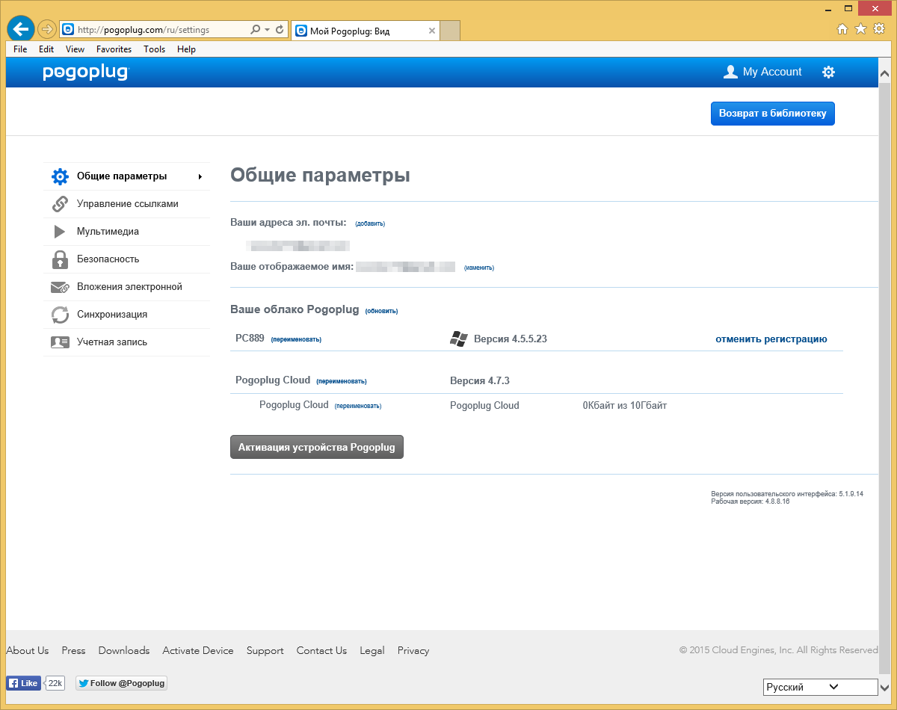Click the browser Home icon
Viewport: 897px width, 710px height.
[x=842, y=29]
